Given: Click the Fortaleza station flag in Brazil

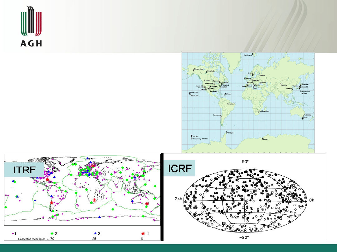Looking at the screenshot, I should pyautogui.click(x=234, y=103).
